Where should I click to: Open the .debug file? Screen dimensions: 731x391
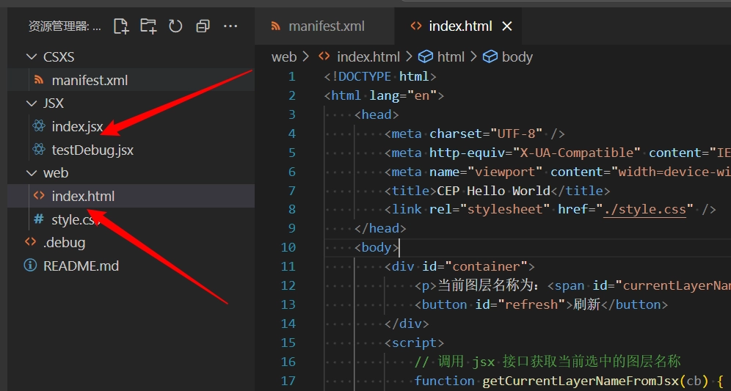64,242
